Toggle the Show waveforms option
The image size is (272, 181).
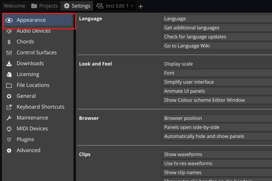(x=217, y=155)
